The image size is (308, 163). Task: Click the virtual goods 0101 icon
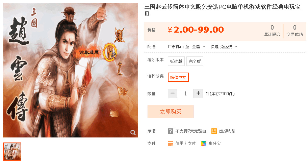[214, 131]
